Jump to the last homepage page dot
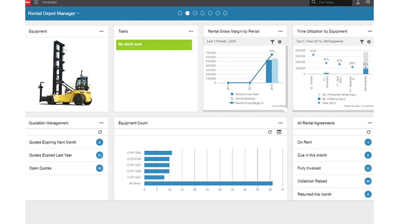Screen dimensions: 399x224 coord(225,13)
